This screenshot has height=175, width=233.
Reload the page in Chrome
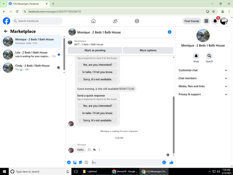[17, 12]
